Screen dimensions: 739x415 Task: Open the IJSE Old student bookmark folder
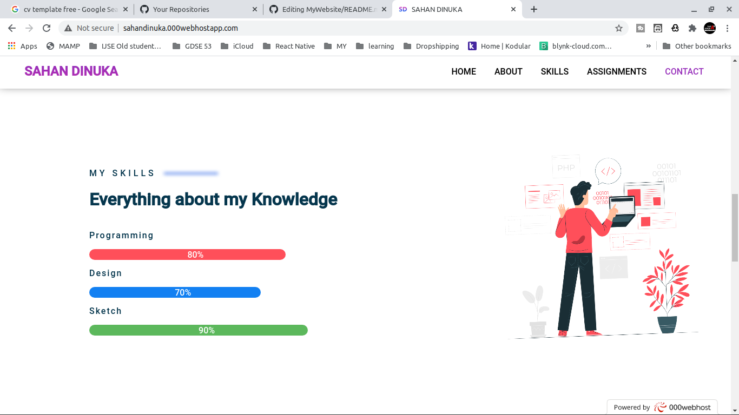point(126,46)
